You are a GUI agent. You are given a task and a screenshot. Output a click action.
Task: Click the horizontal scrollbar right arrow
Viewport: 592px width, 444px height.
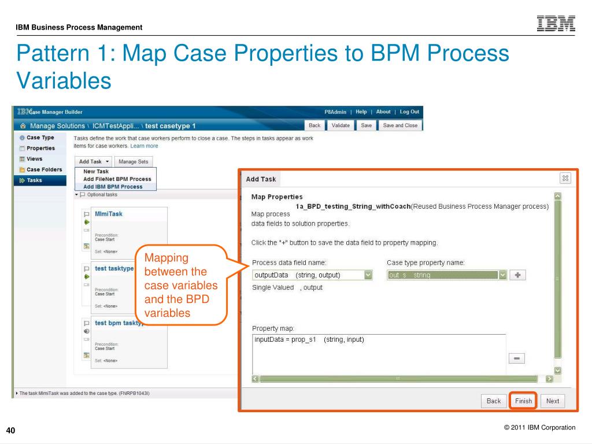[549, 379]
